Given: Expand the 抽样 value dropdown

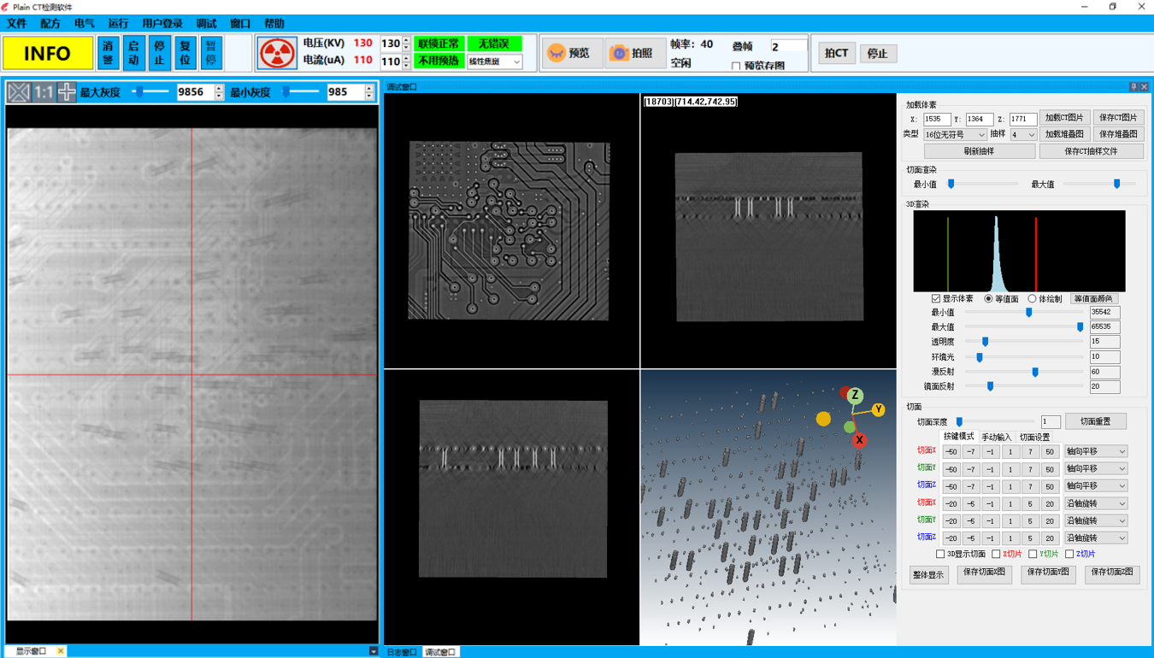Looking at the screenshot, I should [x=1023, y=135].
